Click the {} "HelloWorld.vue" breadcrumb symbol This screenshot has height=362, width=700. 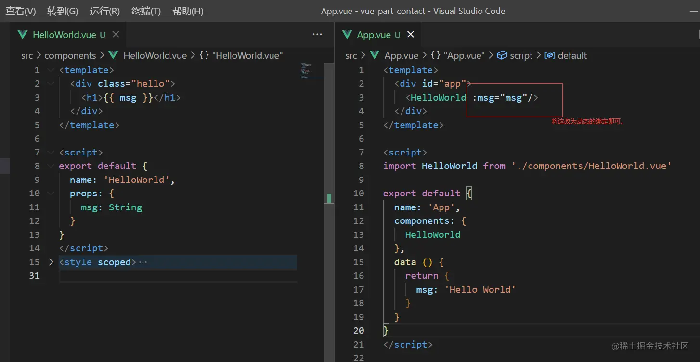[x=241, y=55]
